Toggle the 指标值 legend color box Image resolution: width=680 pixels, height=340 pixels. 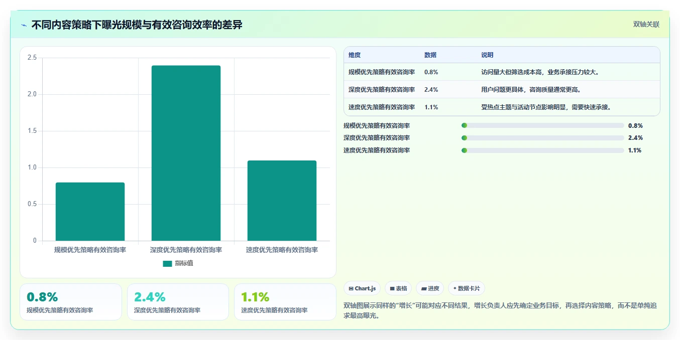pos(167,263)
